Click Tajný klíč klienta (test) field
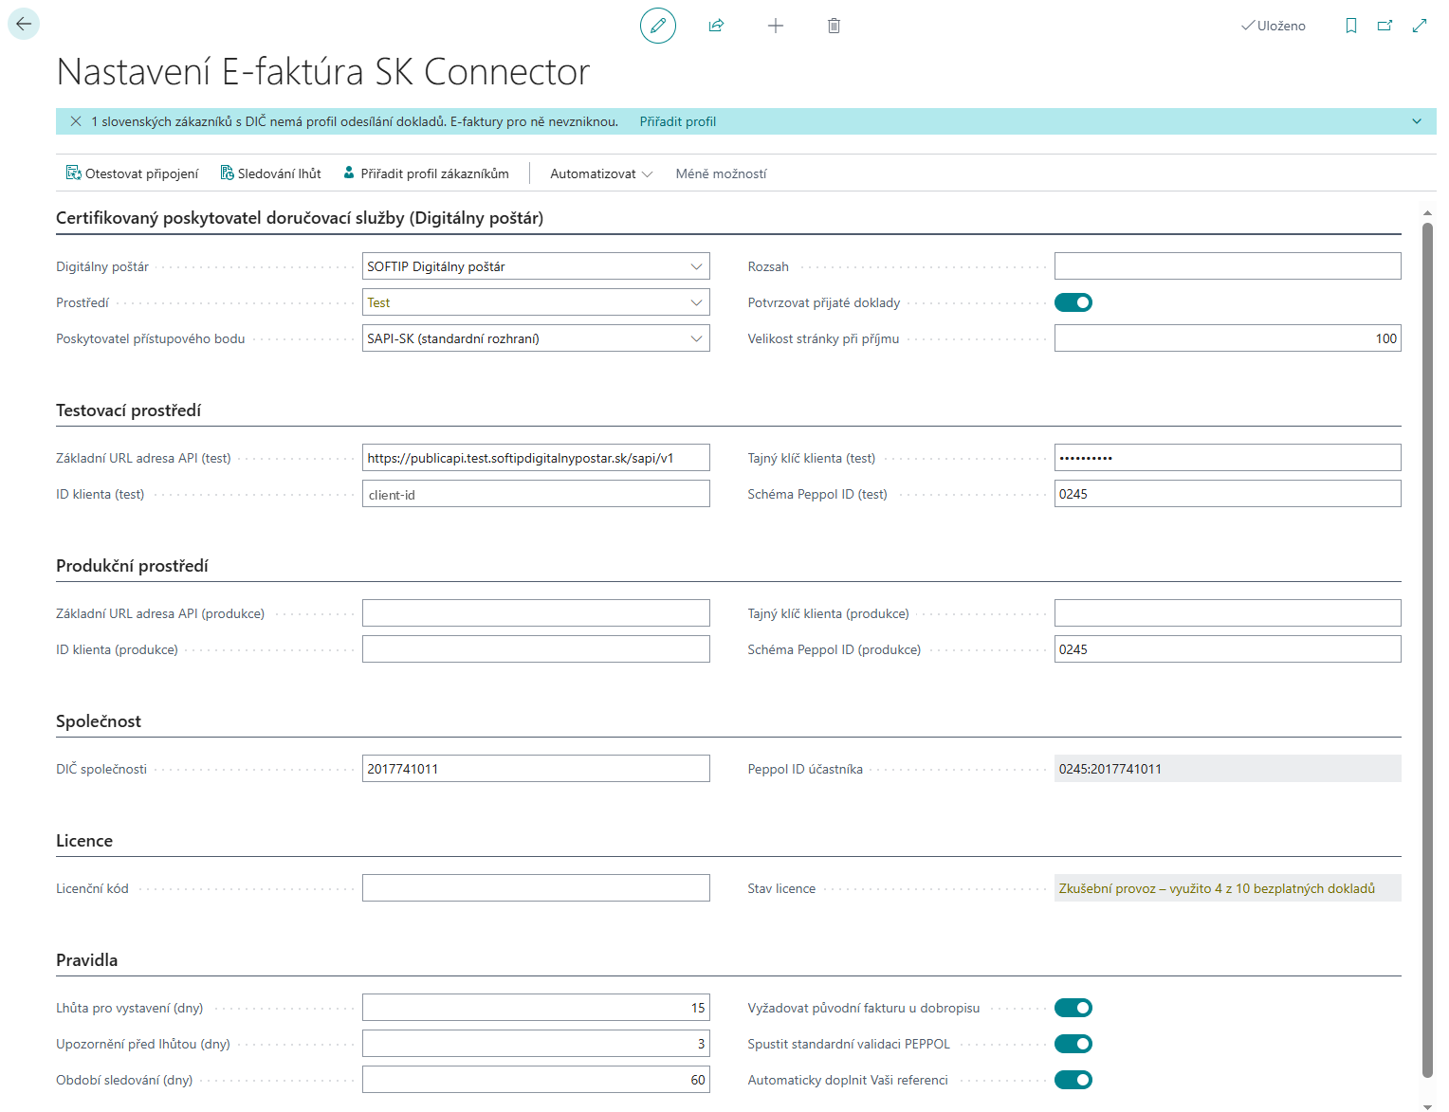The image size is (1449, 1112). pos(1228,458)
